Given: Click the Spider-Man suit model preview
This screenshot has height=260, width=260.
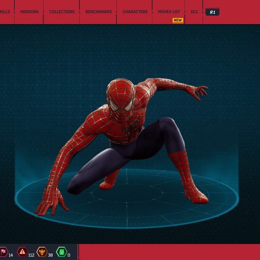Looking at the screenshot, I should 122,147.
